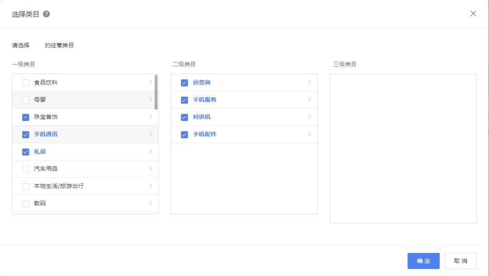Disable the 手机配件 checkbox
Screen dimensions: 489x276
(x=184, y=134)
